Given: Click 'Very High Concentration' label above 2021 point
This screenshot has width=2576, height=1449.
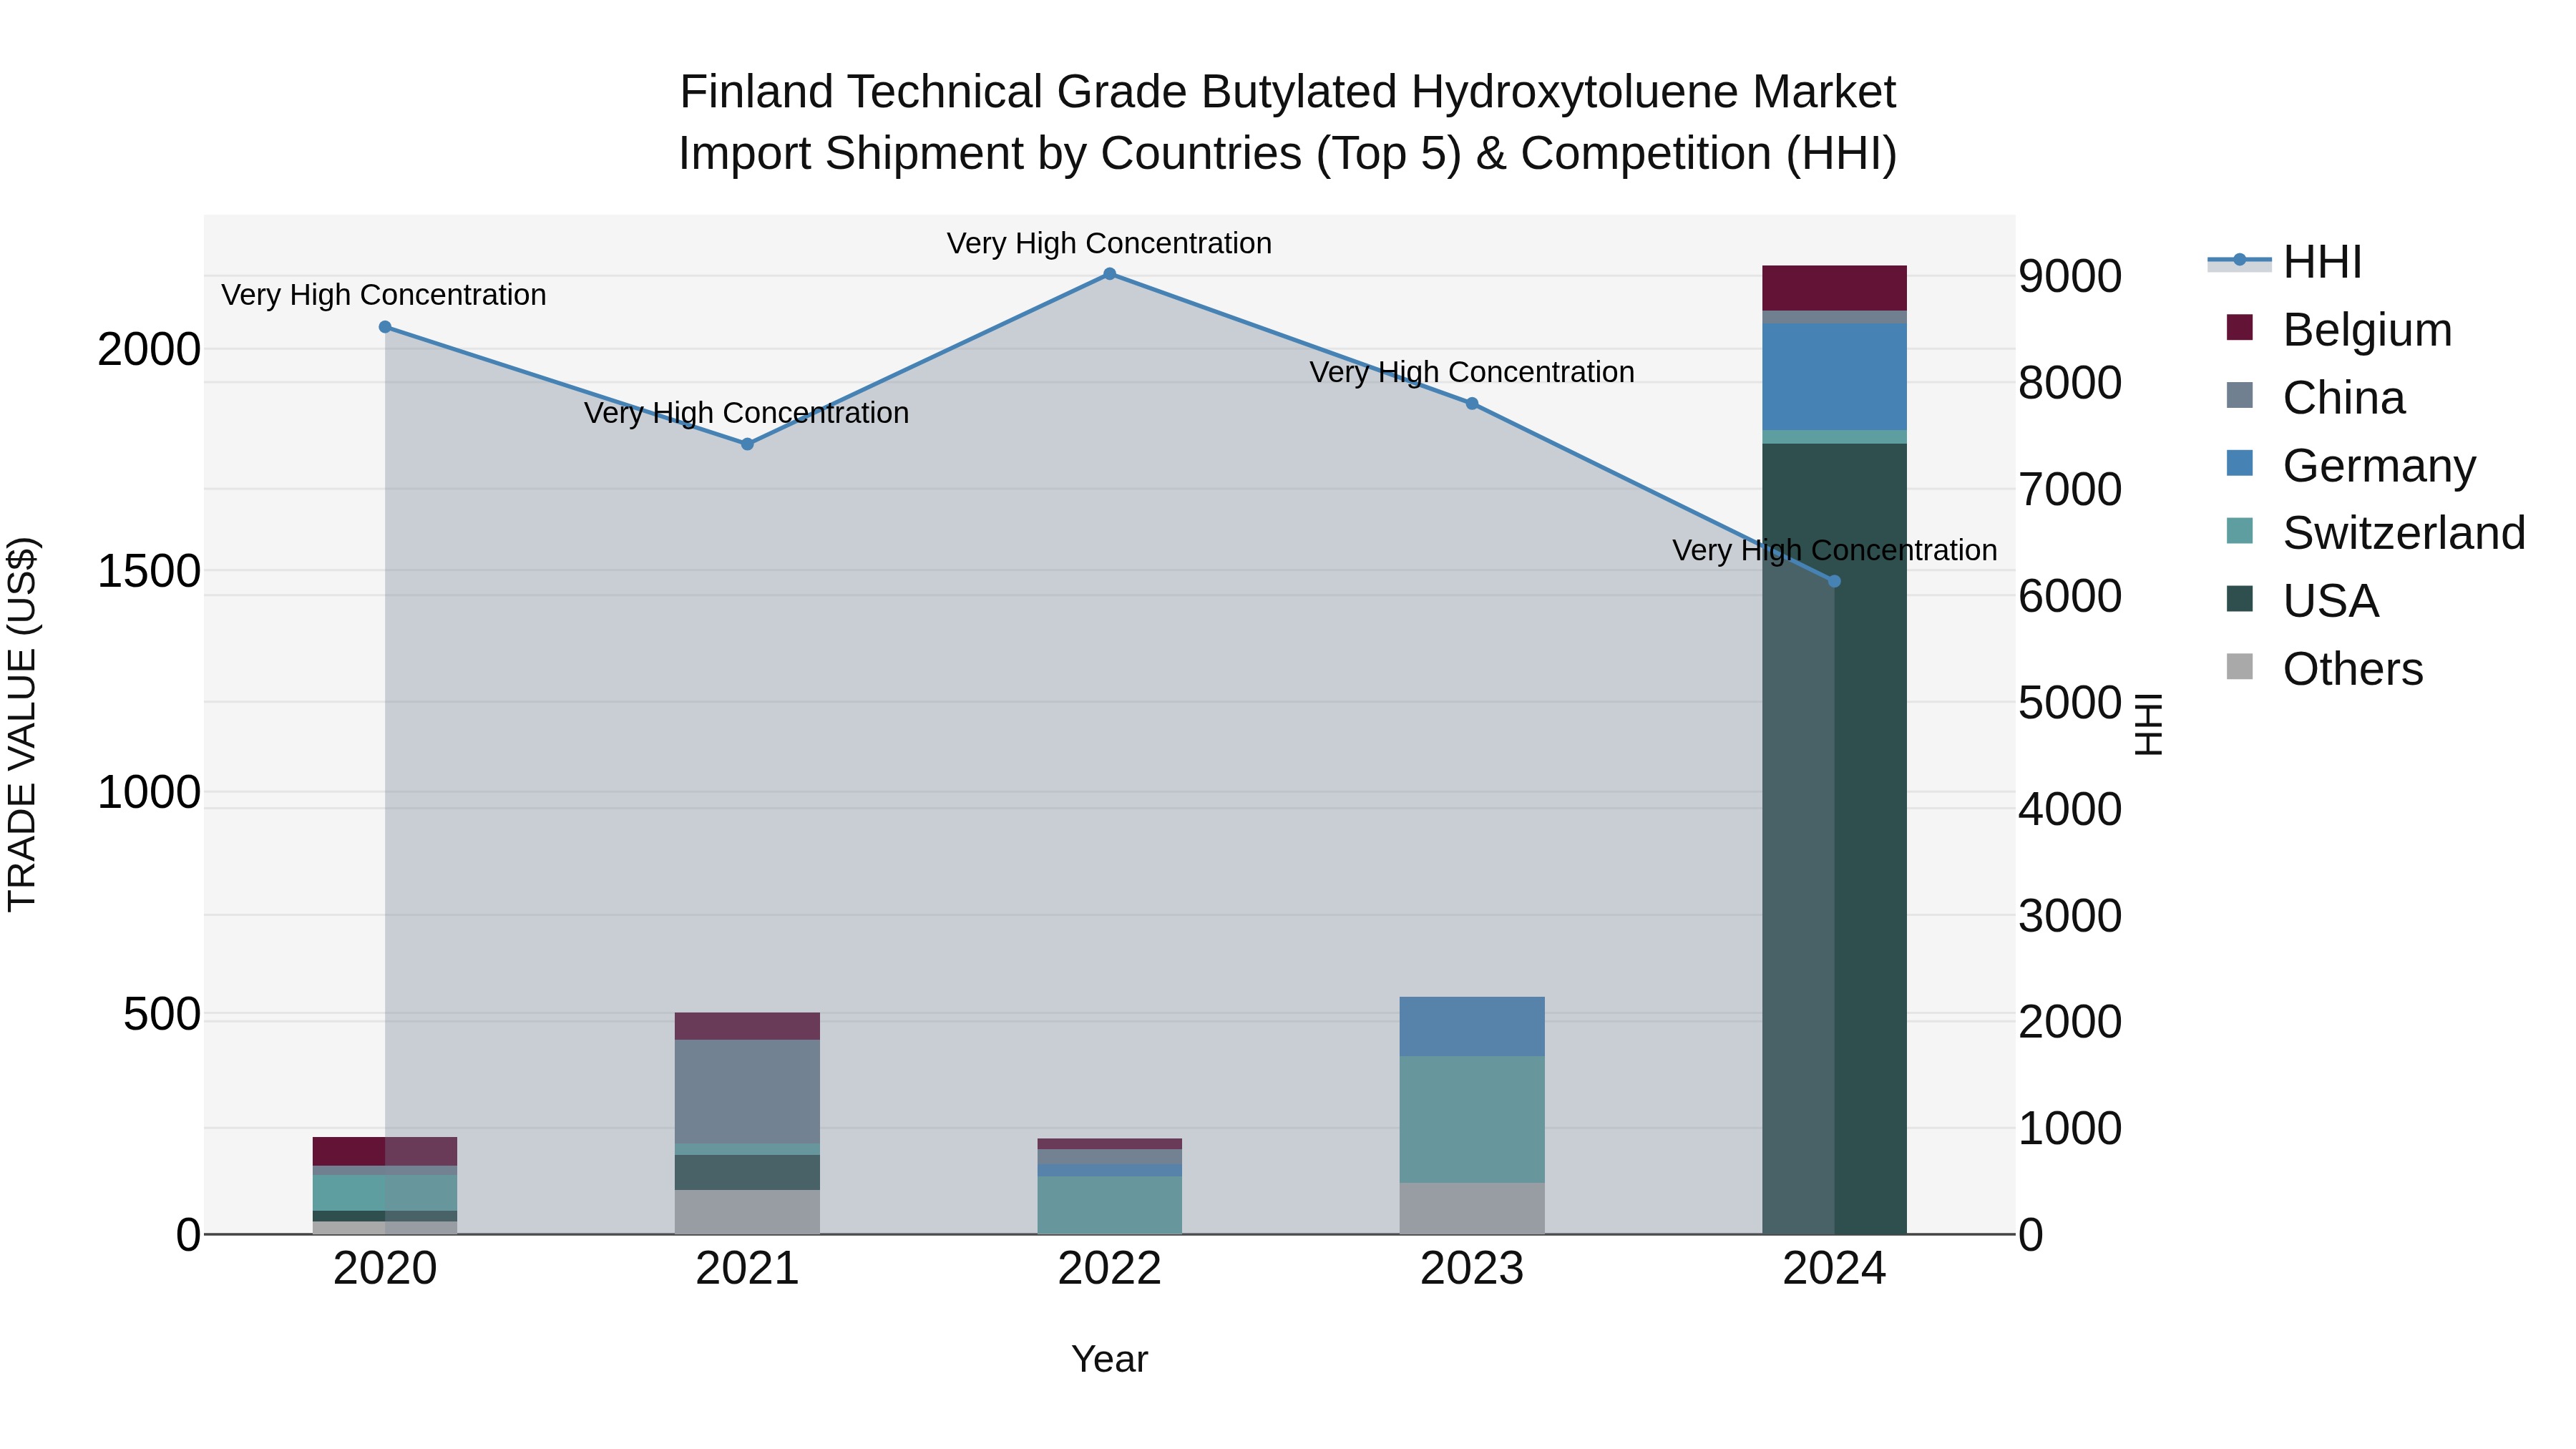Looking at the screenshot, I should point(747,413).
